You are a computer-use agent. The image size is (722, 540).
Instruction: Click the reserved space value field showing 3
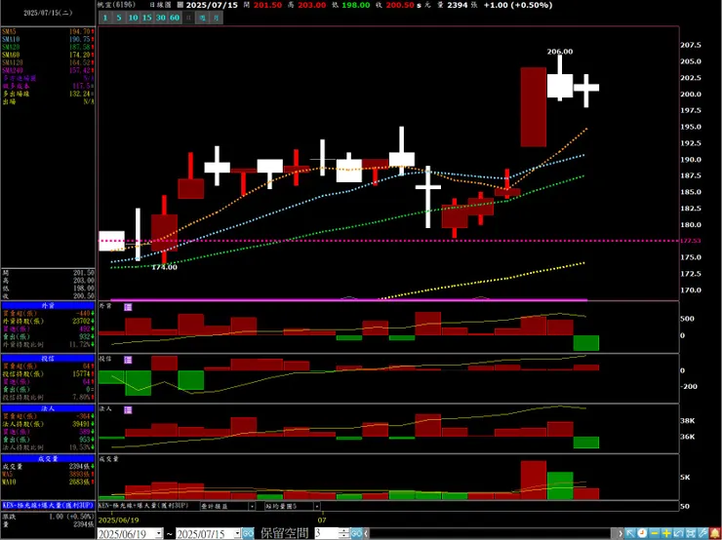(328, 533)
